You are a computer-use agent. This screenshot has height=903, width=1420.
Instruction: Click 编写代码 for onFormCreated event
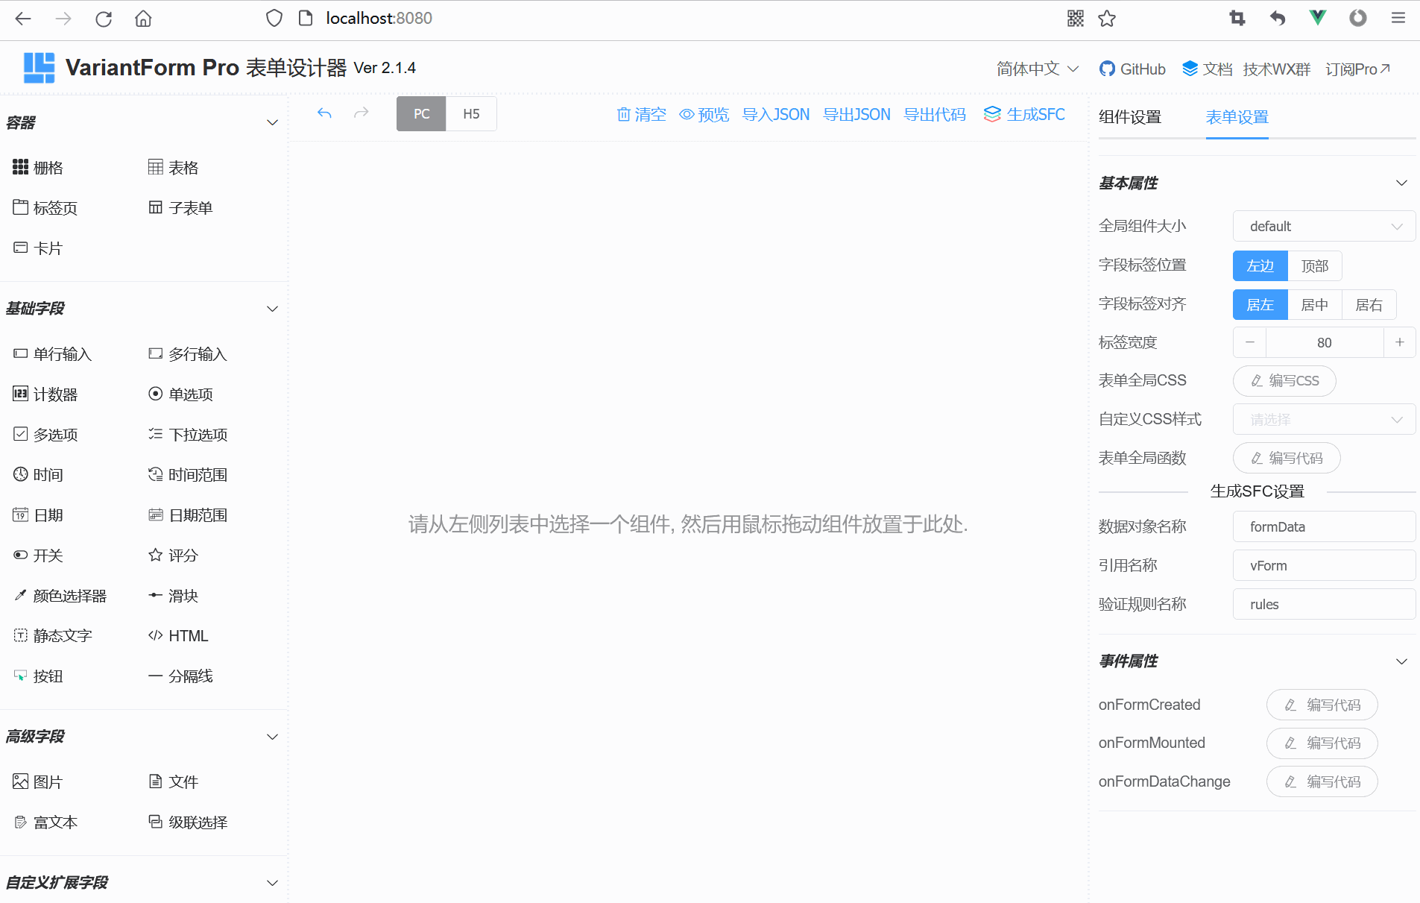(1322, 705)
